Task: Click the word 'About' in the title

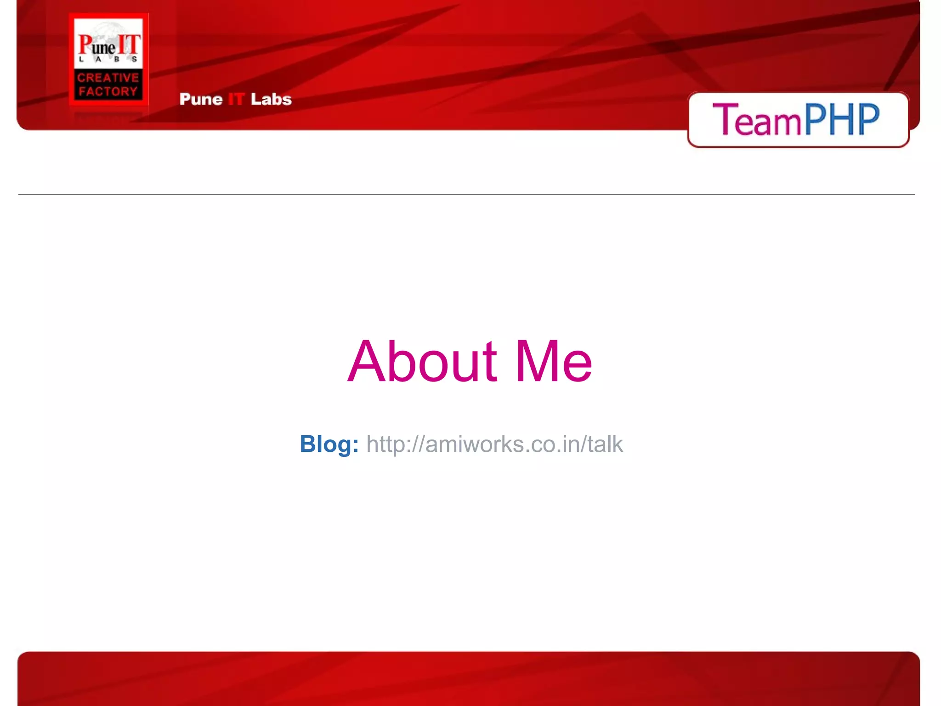Action: click(422, 361)
